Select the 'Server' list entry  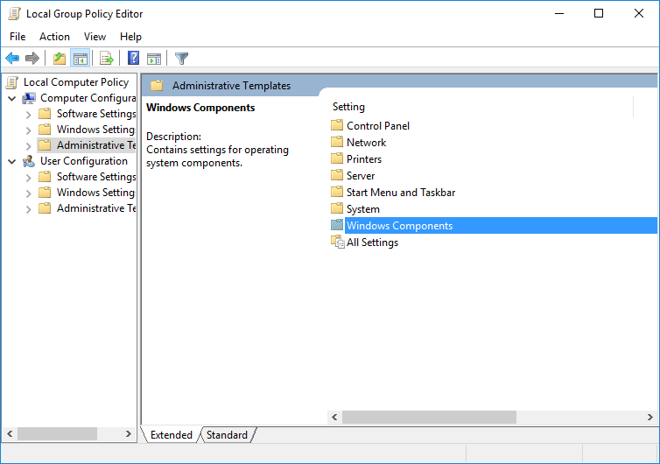point(361,176)
